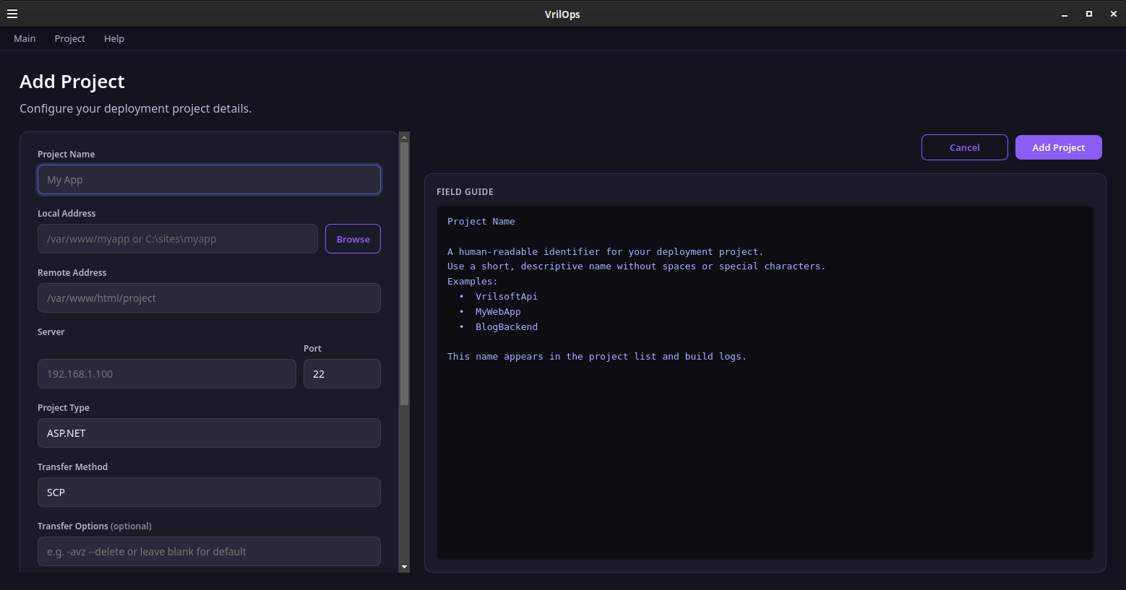Viewport: 1126px width, 590px height.
Task: Click the purple Add Project button
Action: pos(1059,147)
